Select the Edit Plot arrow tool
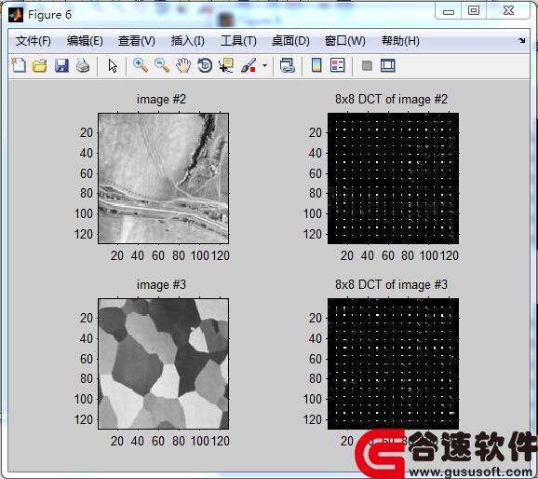 coord(113,65)
